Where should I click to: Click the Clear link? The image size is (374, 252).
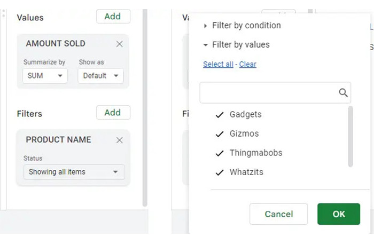click(248, 64)
